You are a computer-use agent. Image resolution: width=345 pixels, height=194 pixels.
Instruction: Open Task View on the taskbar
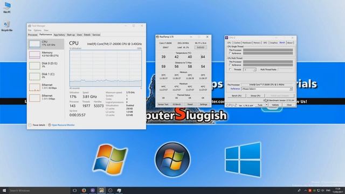pyautogui.click(x=74, y=190)
